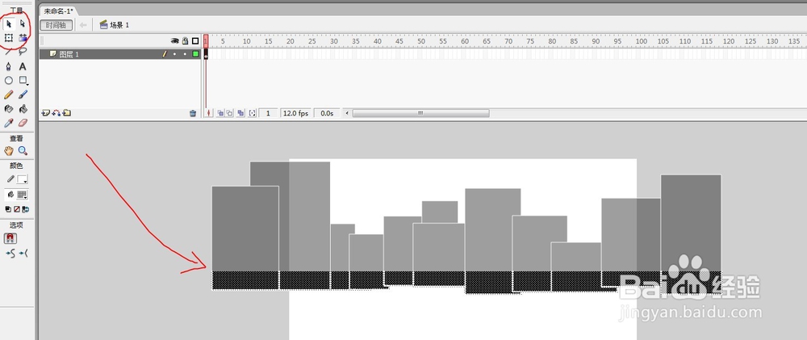Toggle outline view for 图层 1
This screenshot has height=340, width=807.
click(195, 53)
